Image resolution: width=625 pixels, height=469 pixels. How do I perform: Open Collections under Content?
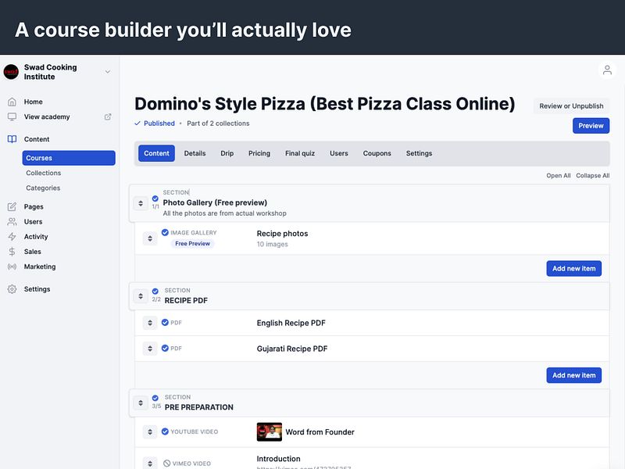[44, 173]
